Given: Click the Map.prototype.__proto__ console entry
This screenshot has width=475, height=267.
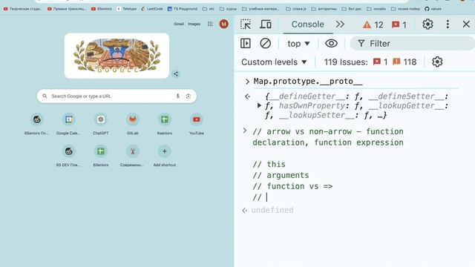Looking at the screenshot, I should pos(308,81).
